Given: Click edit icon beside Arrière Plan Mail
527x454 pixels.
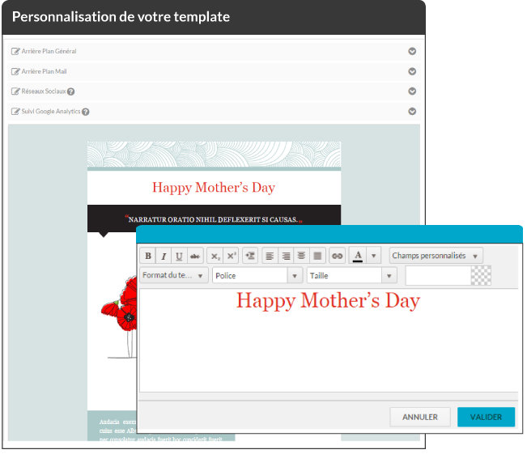Looking at the screenshot, I should pyautogui.click(x=15, y=71).
